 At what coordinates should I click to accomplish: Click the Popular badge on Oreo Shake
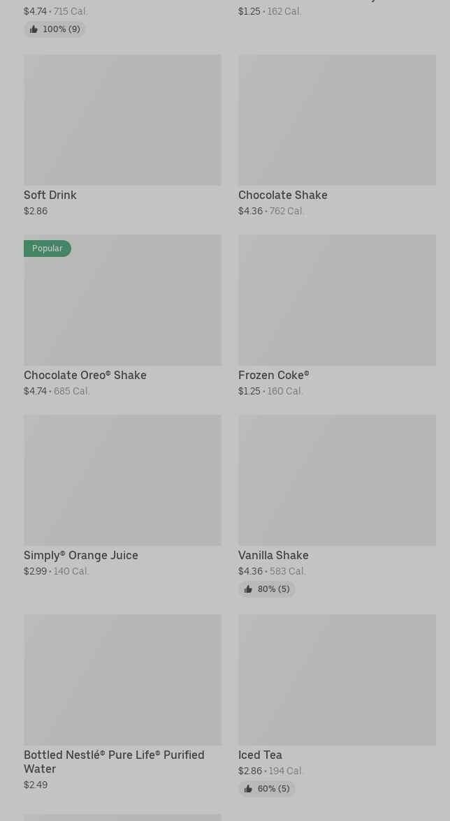pyautogui.click(x=48, y=249)
